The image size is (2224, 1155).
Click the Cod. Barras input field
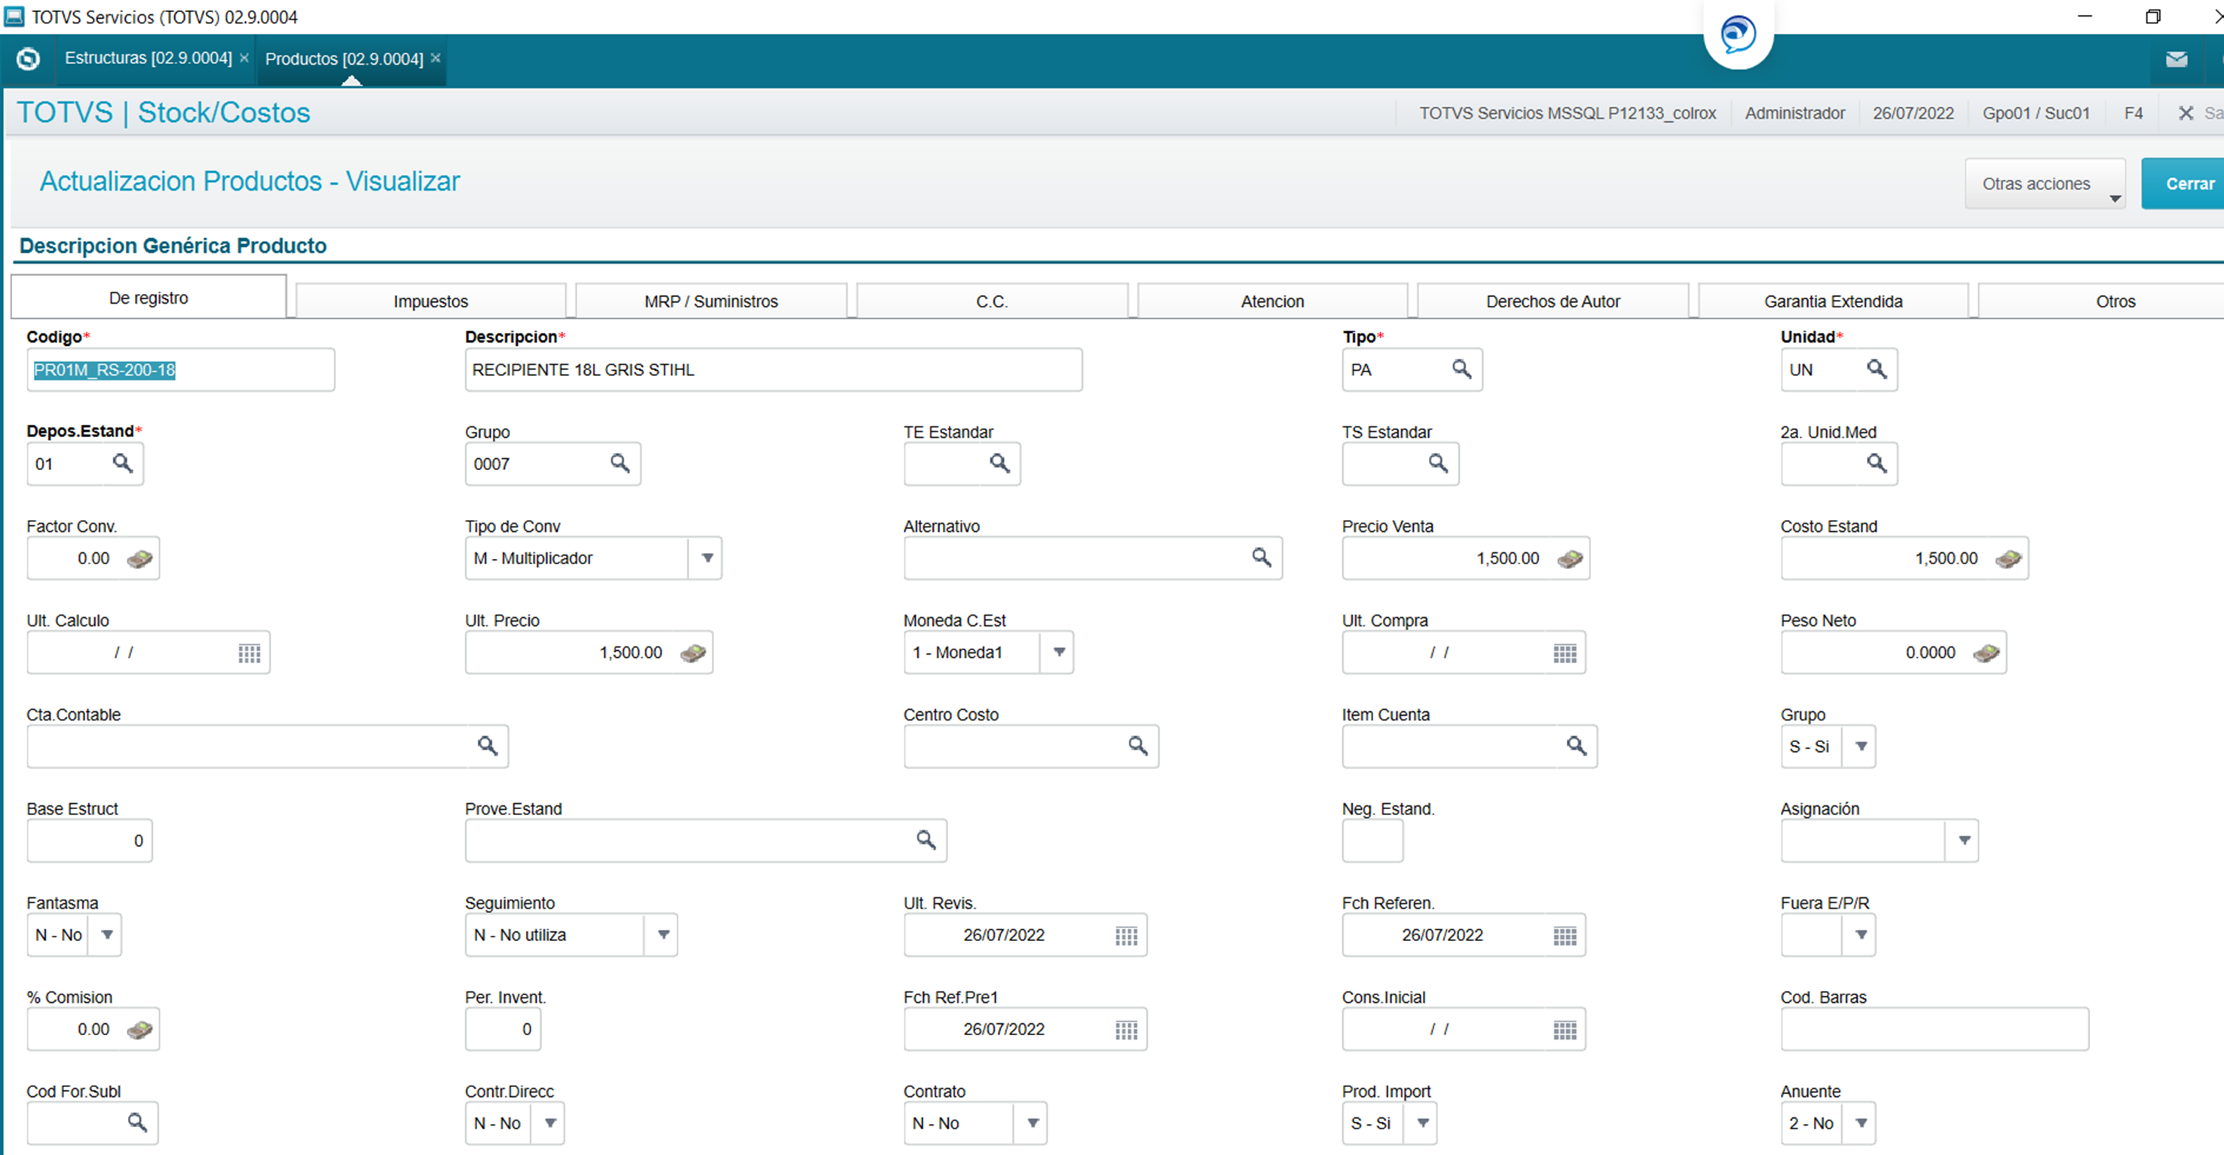1934,1029
